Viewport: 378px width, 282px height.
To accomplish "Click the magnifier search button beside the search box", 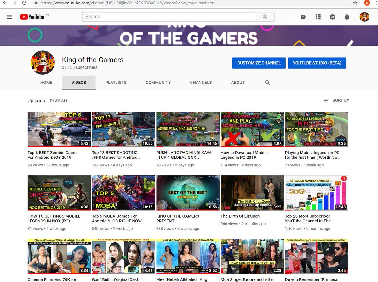I will (265, 17).
